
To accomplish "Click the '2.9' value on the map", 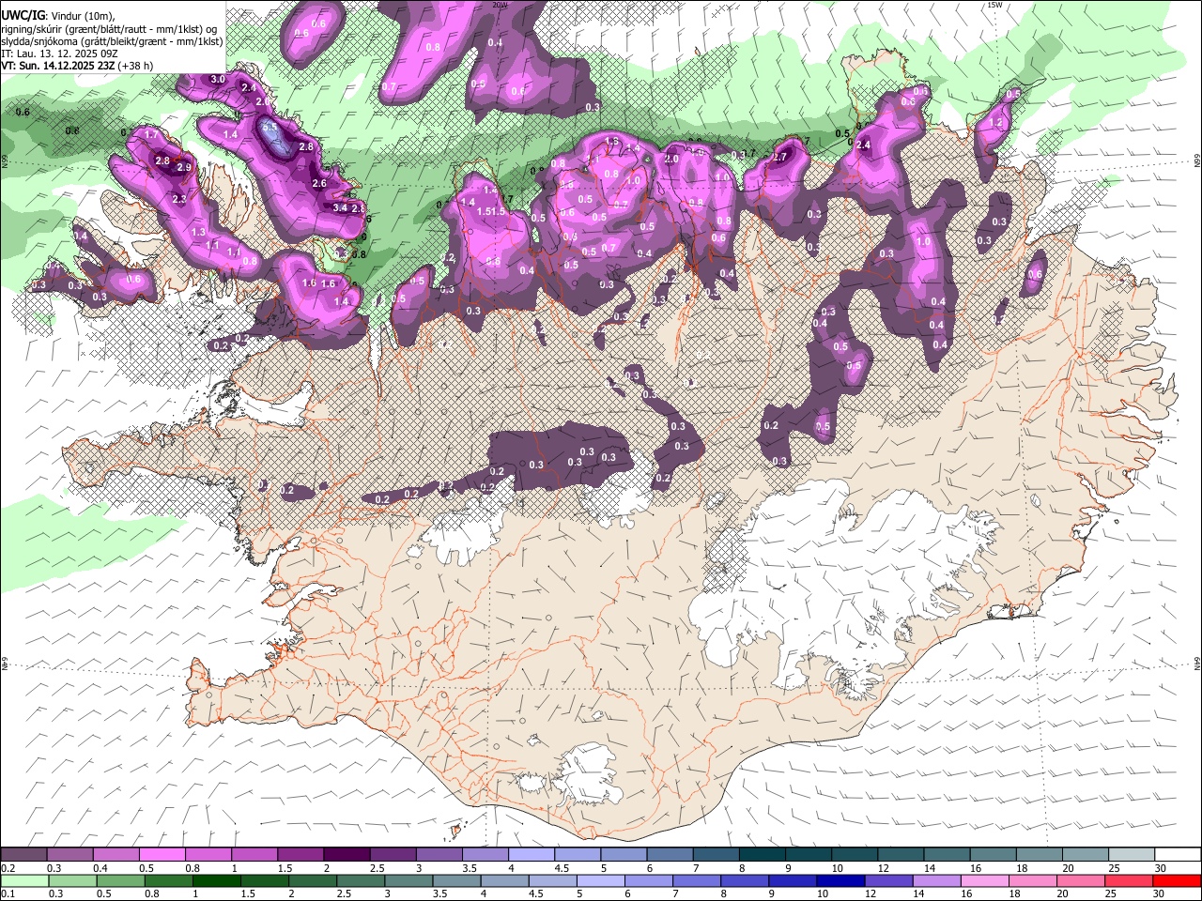I will click(x=184, y=168).
